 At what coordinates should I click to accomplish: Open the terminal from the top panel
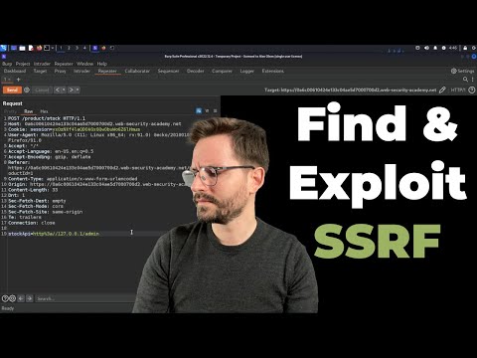click(x=47, y=48)
